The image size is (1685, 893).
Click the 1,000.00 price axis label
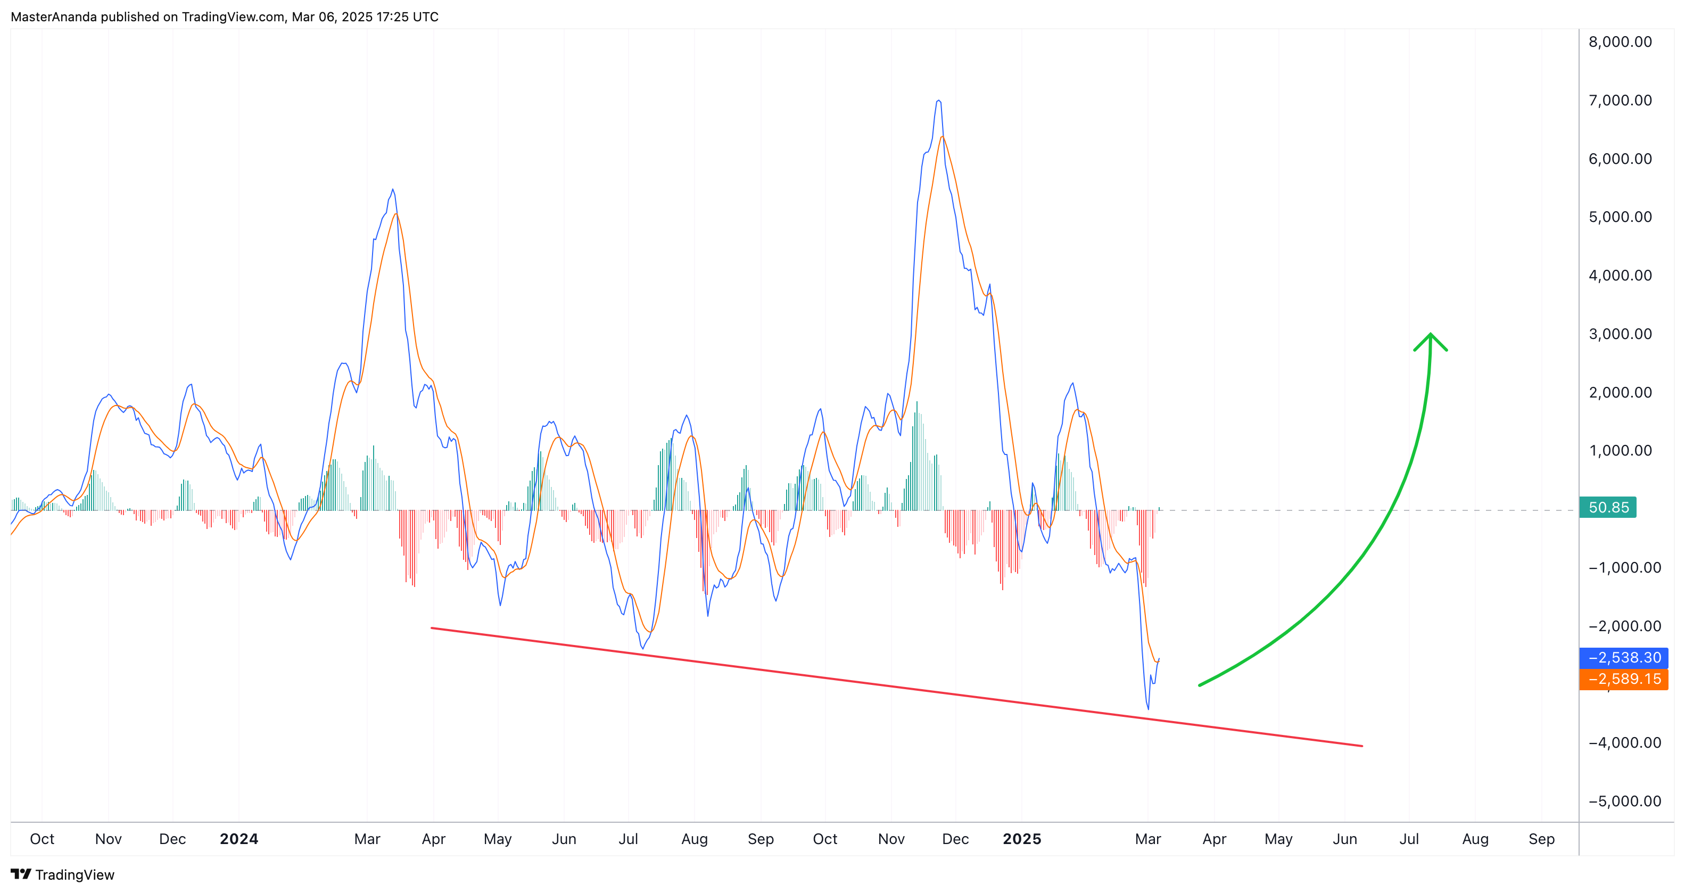(1620, 451)
